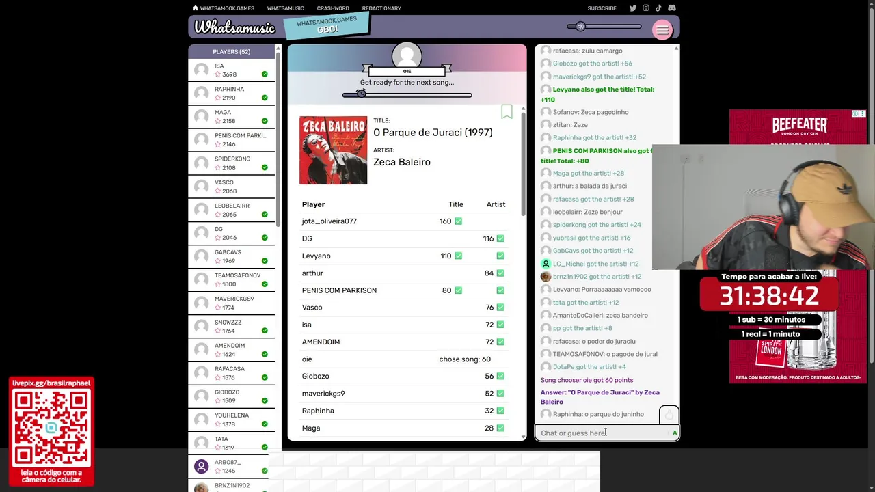Click Vasco's artist checkmark
This screenshot has height=492, width=875.
click(x=500, y=307)
